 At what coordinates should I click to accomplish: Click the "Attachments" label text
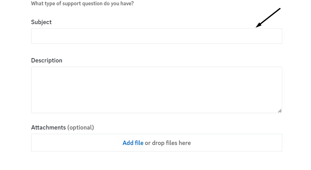(x=49, y=127)
